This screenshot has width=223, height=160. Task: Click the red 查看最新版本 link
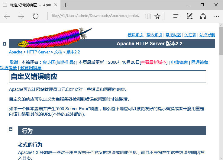154,62
